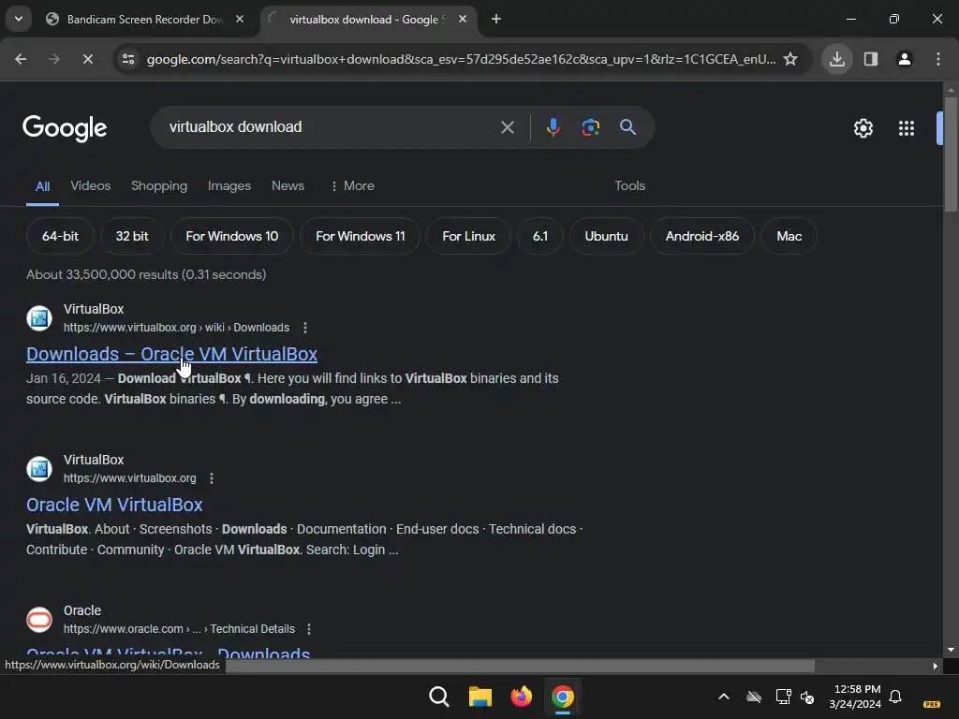Switch to Images results tab
Viewport: 959px width, 719px height.
[x=229, y=186]
